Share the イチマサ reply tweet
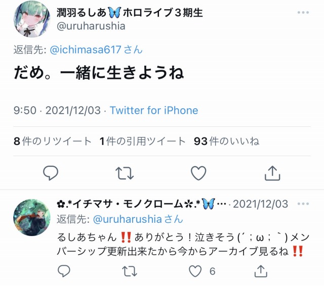The width and height of the screenshot is (324, 286). click(261, 271)
